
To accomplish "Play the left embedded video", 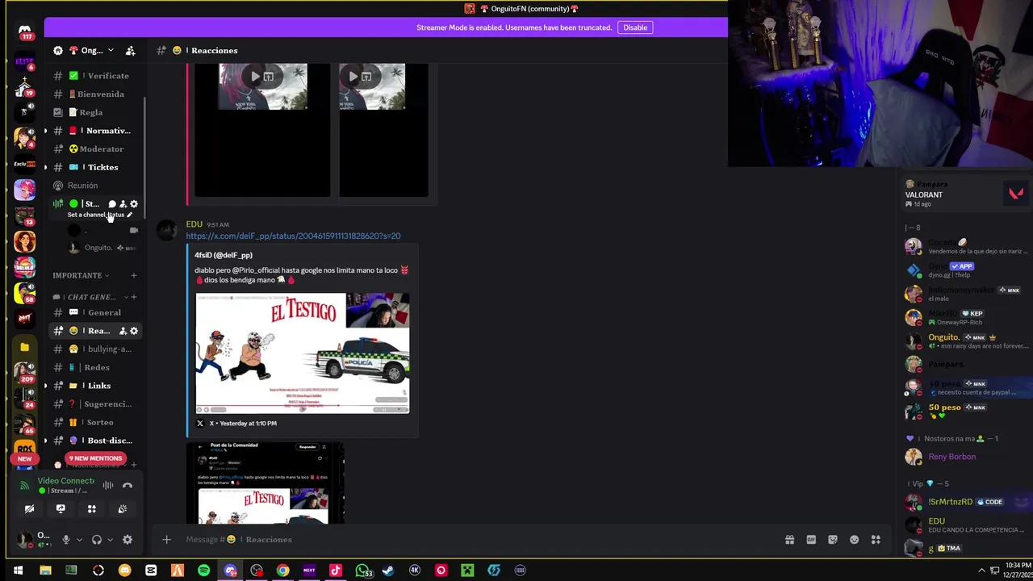I will coord(256,77).
